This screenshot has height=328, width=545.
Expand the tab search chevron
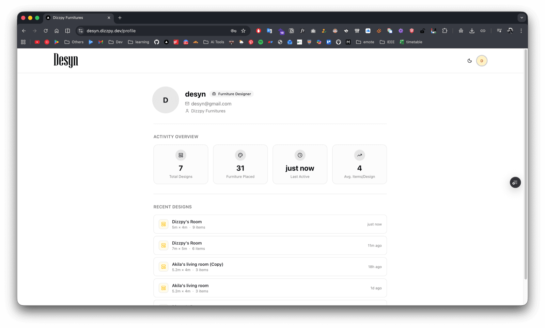521,18
